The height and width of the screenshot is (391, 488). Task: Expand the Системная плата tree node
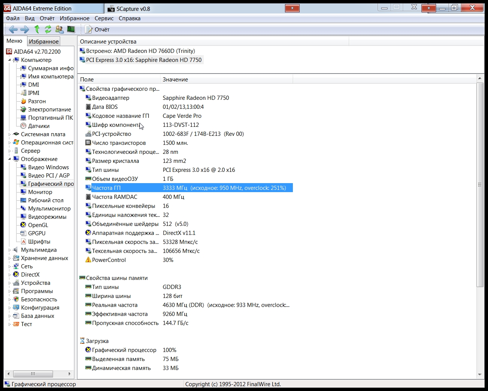(9, 134)
